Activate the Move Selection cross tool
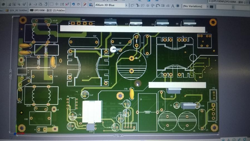The height and width of the screenshot is (141, 250). (x=57, y=5)
